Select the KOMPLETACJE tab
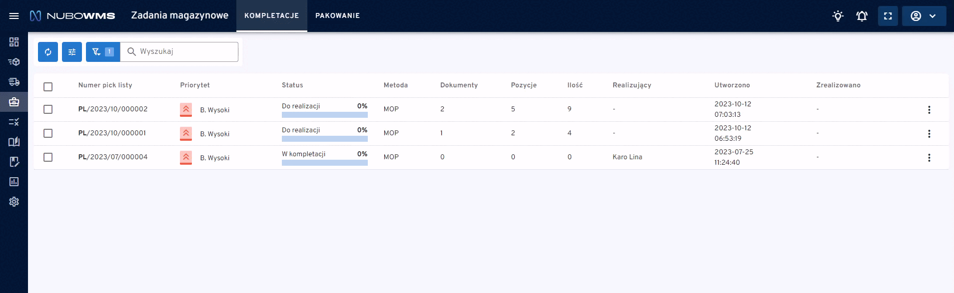Screen dimensions: 954x293 pyautogui.click(x=271, y=16)
